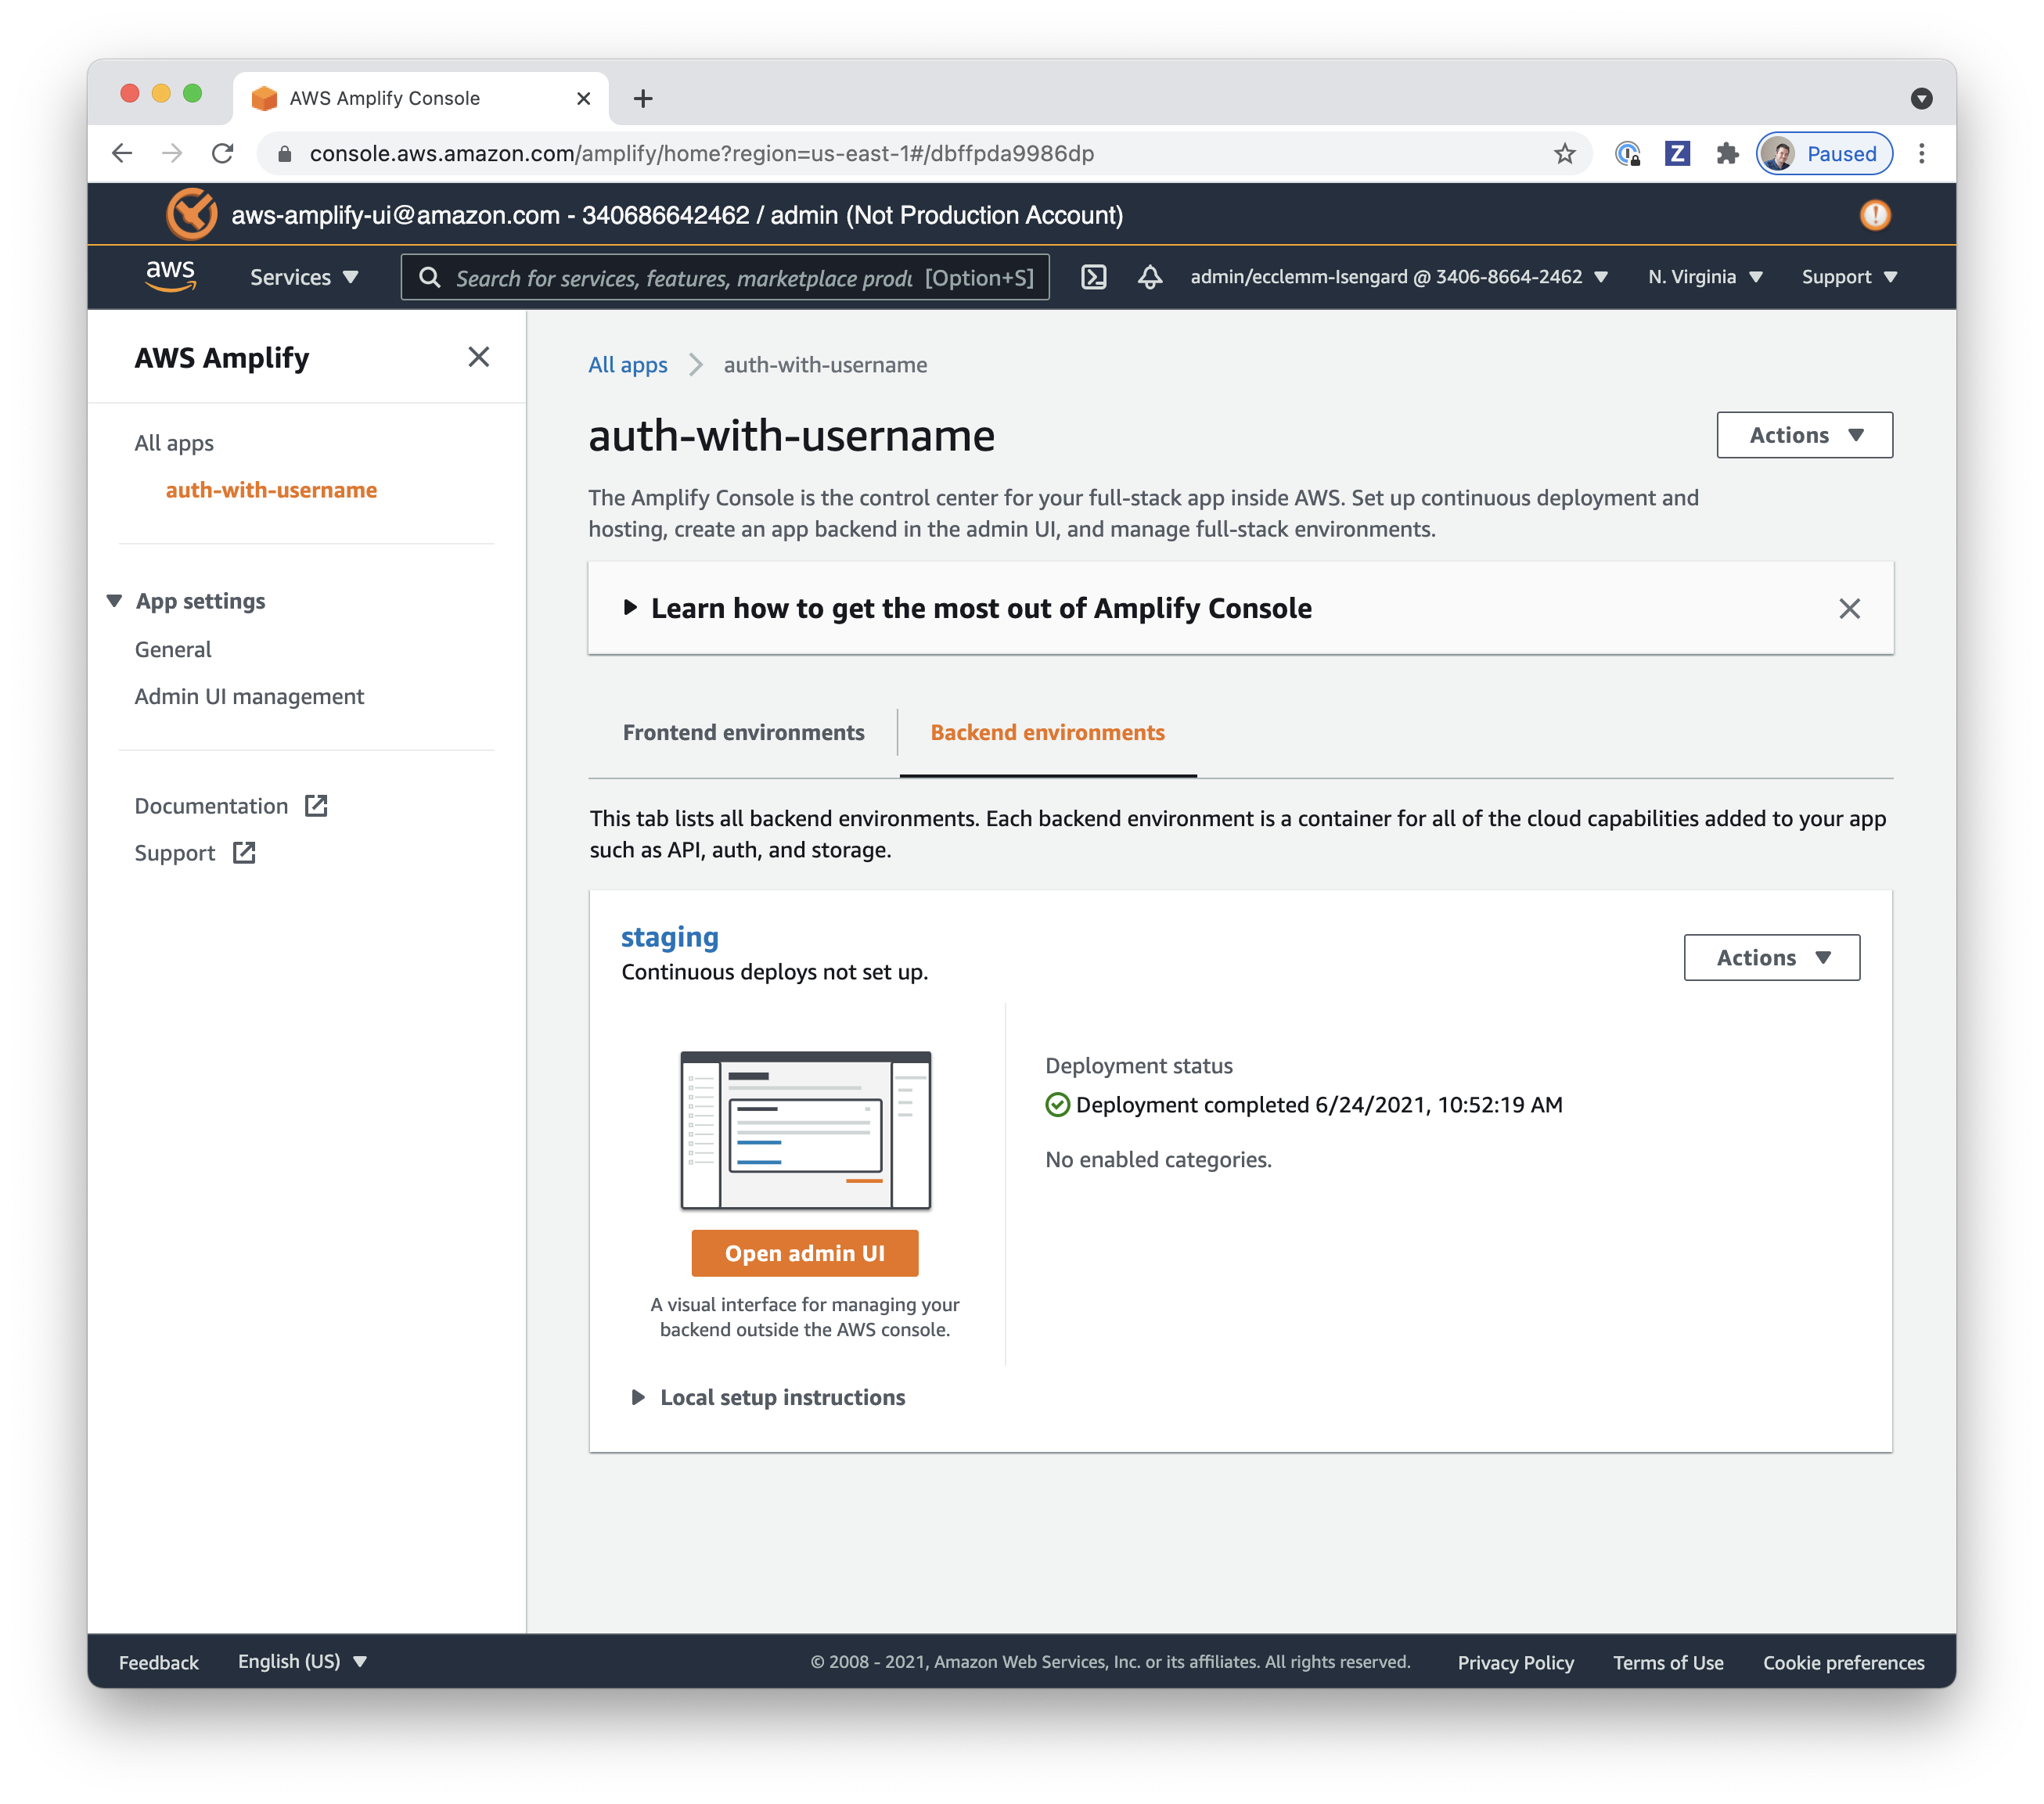Open Privacy Policy footer link
2044x1804 pixels.
click(x=1515, y=1662)
